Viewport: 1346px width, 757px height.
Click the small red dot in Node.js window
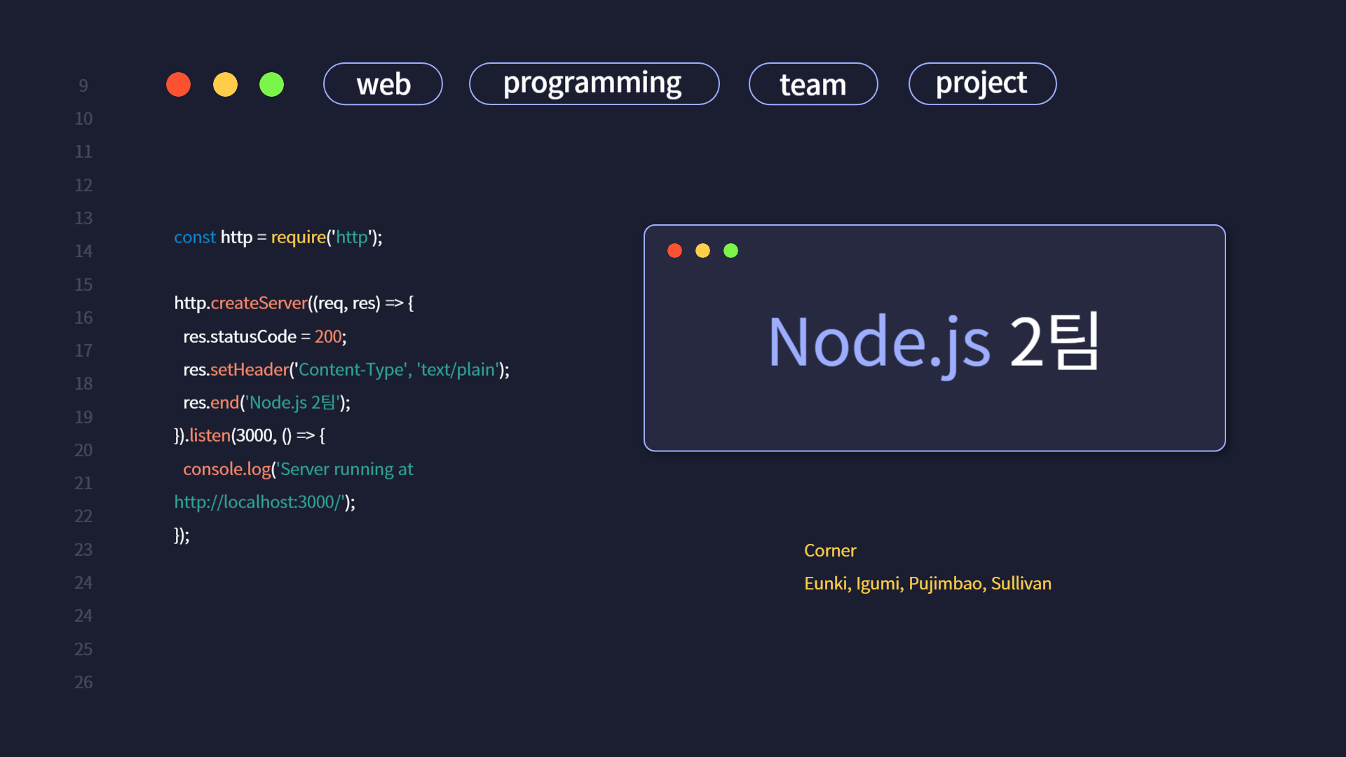coord(674,251)
